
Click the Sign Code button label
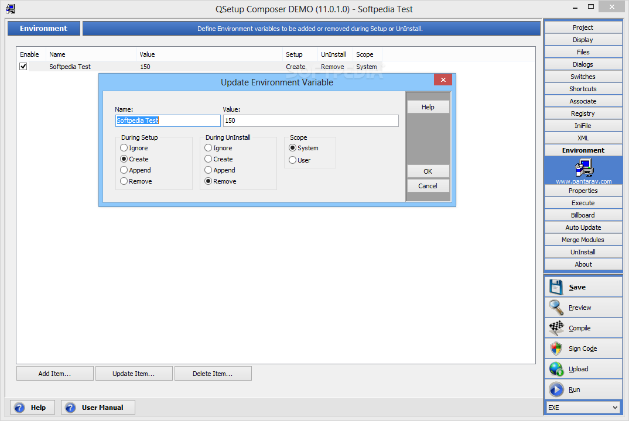[x=583, y=348]
